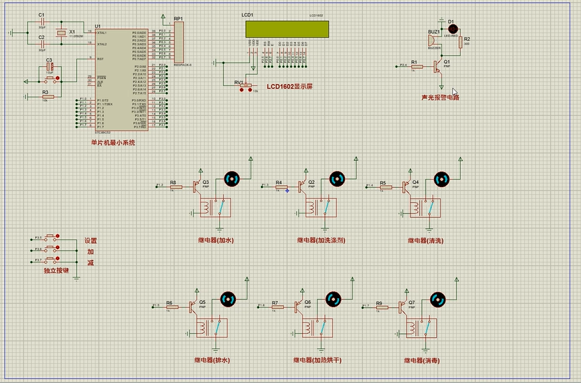Screen dimensions: 581x383
Task: Click the RP1 resistor pack
Action: 179,42
